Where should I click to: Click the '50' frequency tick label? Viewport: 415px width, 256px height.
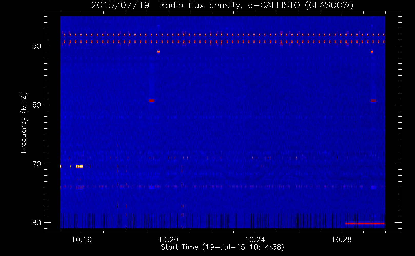coord(37,46)
